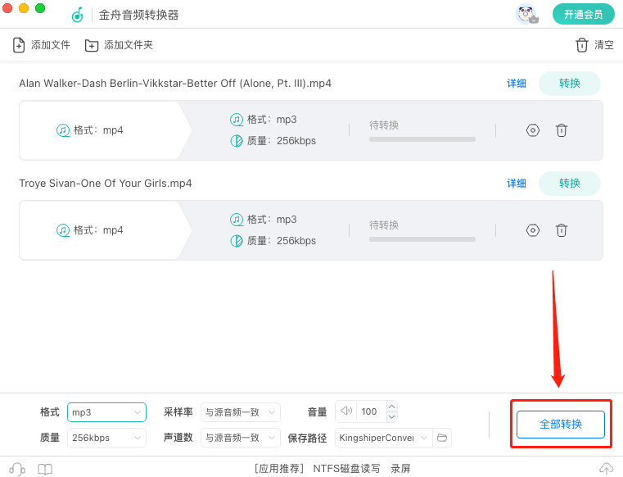
Task: Open the book tutorial icon
Action: tap(45, 469)
